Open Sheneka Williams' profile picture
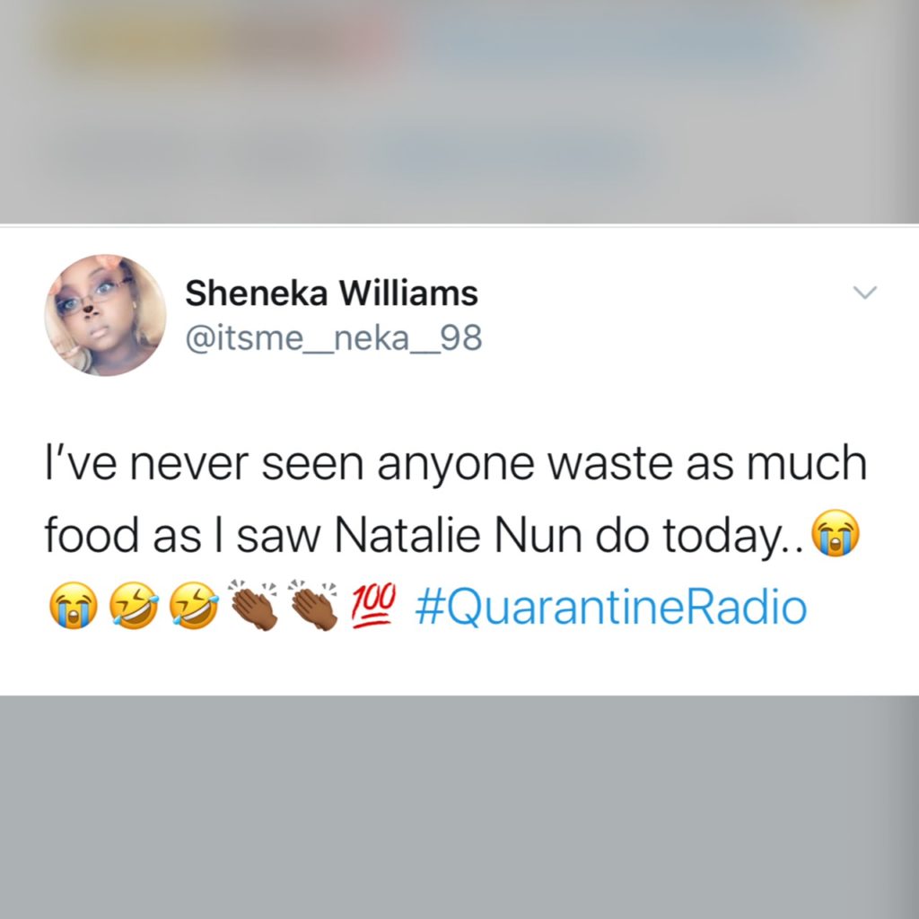The height and width of the screenshot is (919, 919). pos(106,315)
